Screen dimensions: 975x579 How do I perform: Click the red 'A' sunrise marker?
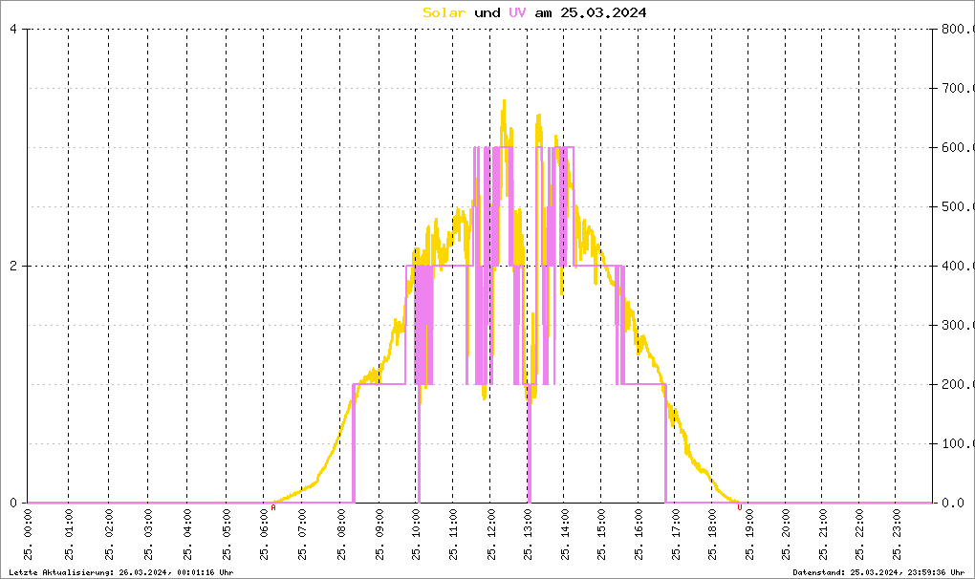click(273, 507)
